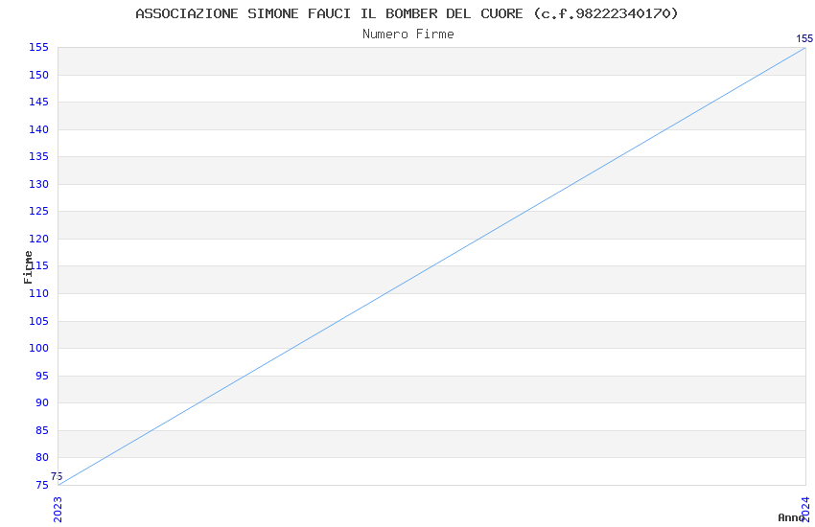Click the y-axis label 80
The width and height of the screenshot is (815, 527).
point(42,457)
